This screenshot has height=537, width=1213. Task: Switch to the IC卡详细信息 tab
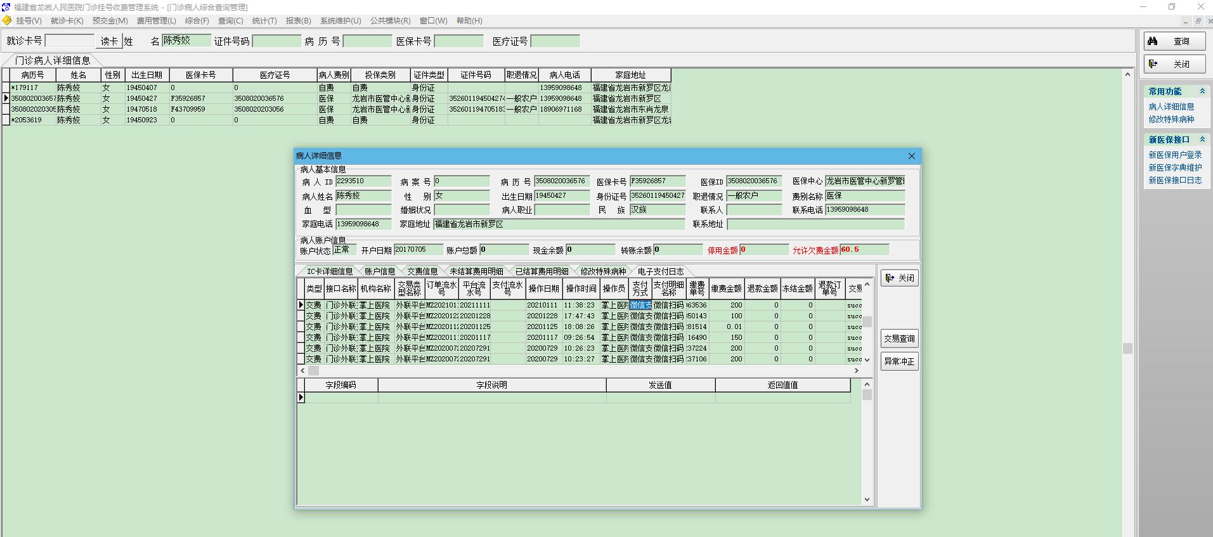(330, 271)
